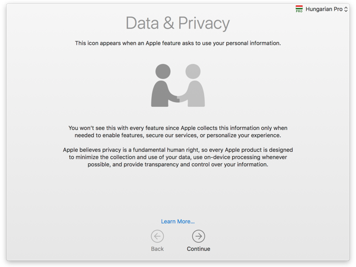Viewport: 356px width, 267px height.
Task: Click the "personalize your experience" text line
Action: pyautogui.click(x=178, y=135)
